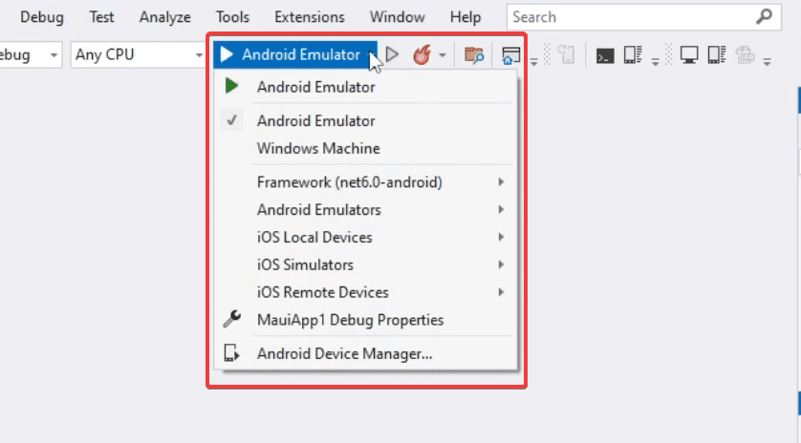Screen dimensions: 801x443
Task: Click the Find in Files folder icon
Action: (x=473, y=55)
